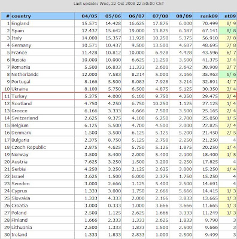The height and width of the screenshot is (239, 237).
Task: Select the France country name
Action: point(19,53)
